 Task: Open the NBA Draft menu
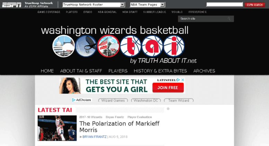click(x=130, y=12)
